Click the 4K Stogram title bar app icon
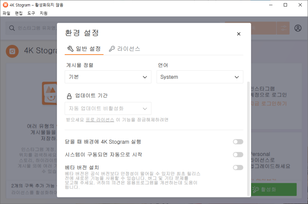308x204 pixels. pos(5,5)
